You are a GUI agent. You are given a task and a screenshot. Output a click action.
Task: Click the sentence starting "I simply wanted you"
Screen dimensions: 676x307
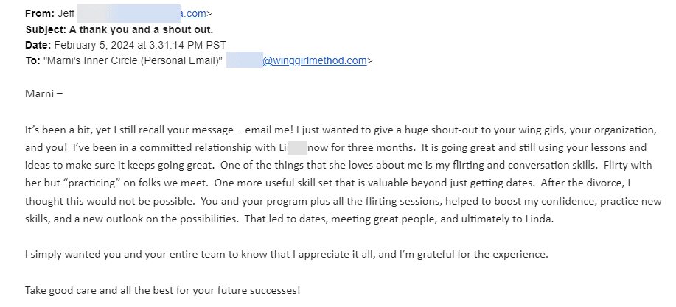[x=286, y=254]
